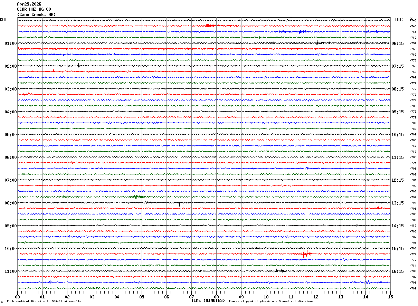418x306 pixels.
Task: Select the 11:00 CDT row label
Action: pos(11,271)
